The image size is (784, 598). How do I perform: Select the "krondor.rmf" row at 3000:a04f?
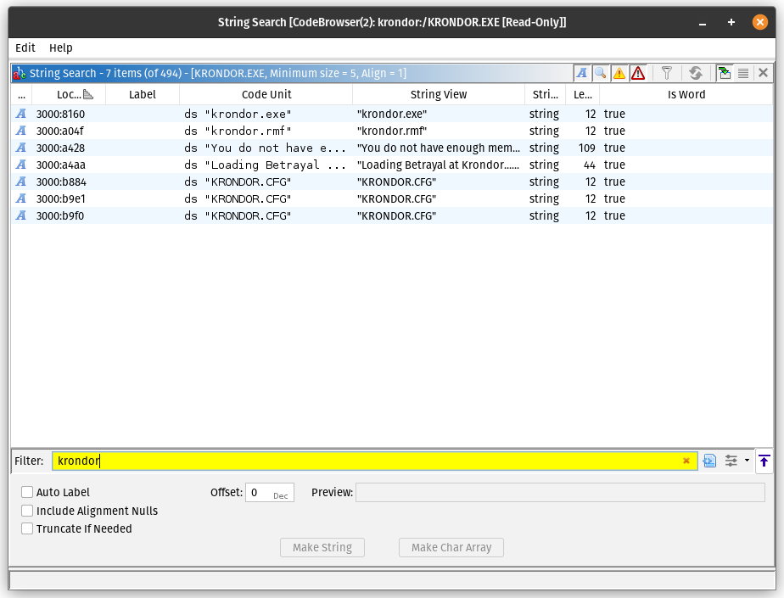[x=255, y=131]
